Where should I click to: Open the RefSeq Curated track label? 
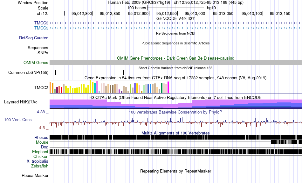coord(34,38)
